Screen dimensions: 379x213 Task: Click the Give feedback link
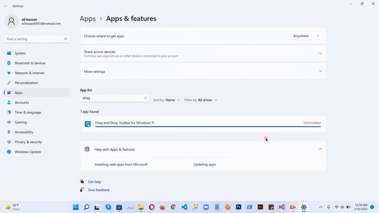99,190
